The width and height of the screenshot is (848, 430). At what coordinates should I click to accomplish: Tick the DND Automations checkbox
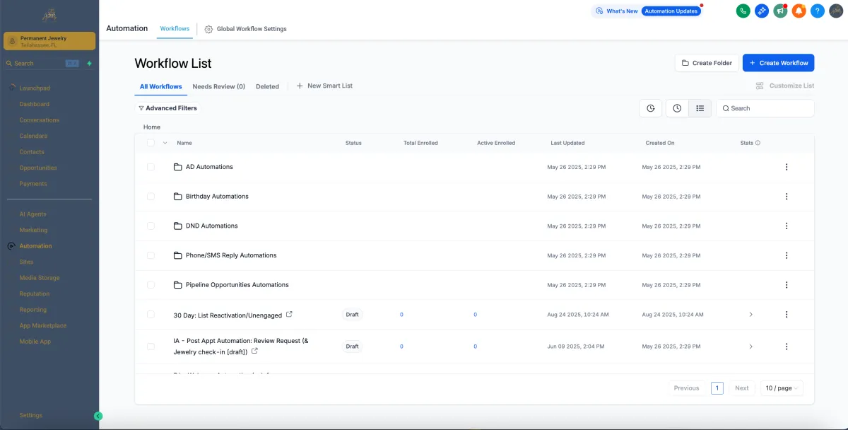[151, 226]
